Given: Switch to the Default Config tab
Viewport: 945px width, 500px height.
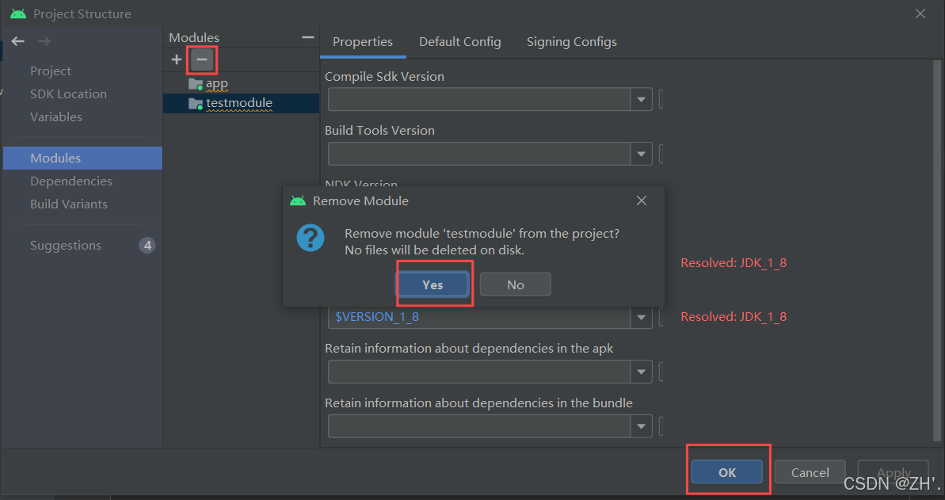Looking at the screenshot, I should [x=460, y=42].
